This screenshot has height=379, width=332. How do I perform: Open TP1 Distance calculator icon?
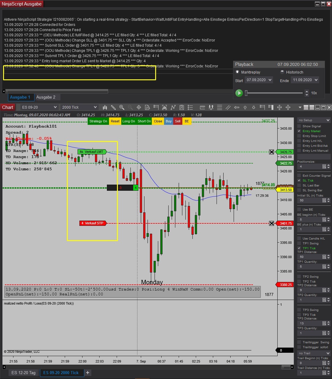click(324, 257)
